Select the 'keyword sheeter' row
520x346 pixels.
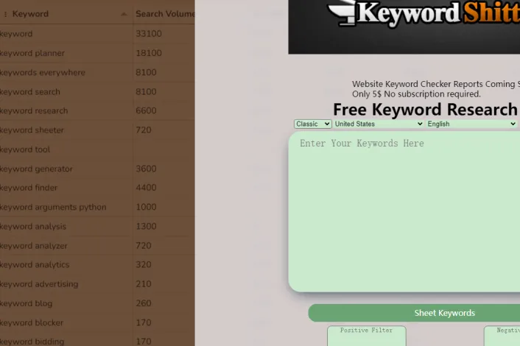pos(97,130)
